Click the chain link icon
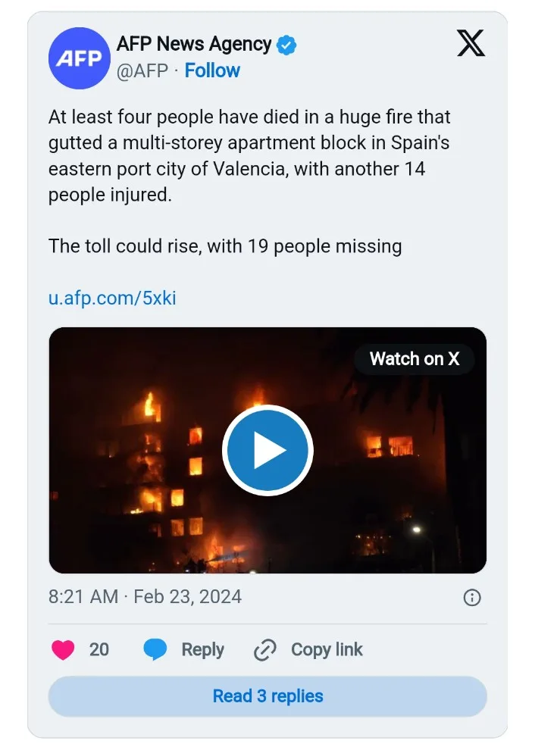 pyautogui.click(x=264, y=650)
